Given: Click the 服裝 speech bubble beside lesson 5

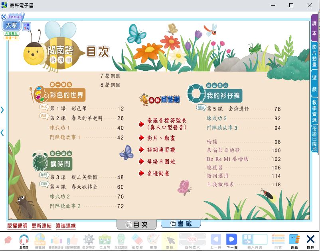Looking at the screenshot, I should (201, 107).
